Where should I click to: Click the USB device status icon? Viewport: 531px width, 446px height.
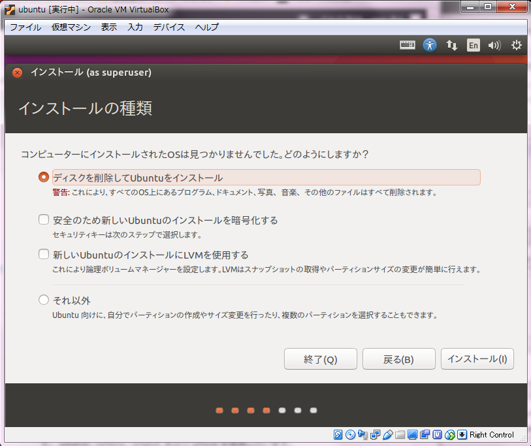click(387, 435)
